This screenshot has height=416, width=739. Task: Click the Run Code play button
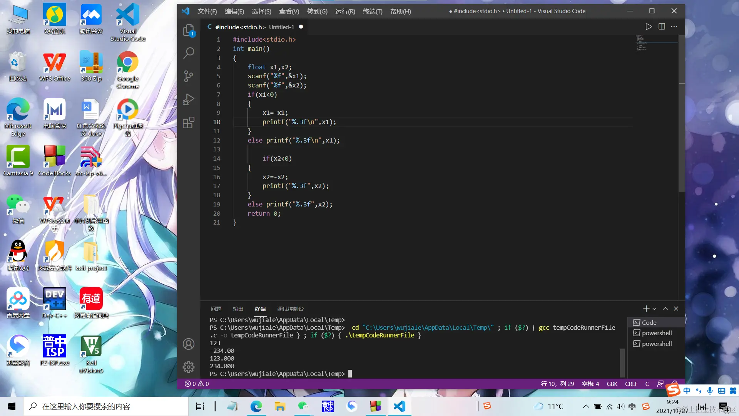(649, 27)
